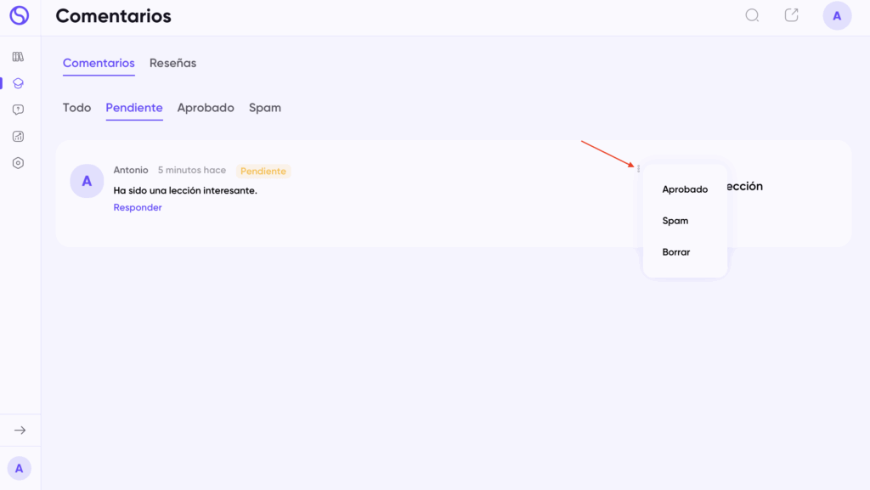Open the analytics chart sidebar icon
Viewport: 870px width, 490px height.
click(x=19, y=136)
